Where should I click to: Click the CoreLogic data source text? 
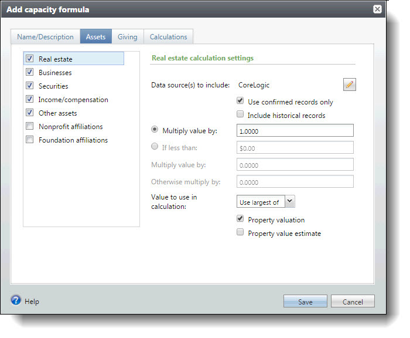tap(254, 85)
